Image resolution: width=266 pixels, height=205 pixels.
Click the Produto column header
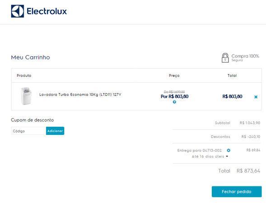pos(24,76)
